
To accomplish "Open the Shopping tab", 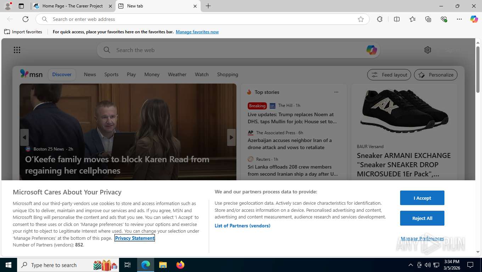I will tap(228, 74).
